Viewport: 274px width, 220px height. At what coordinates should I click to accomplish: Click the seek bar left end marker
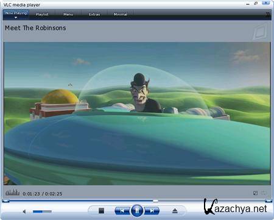click(x=5, y=201)
